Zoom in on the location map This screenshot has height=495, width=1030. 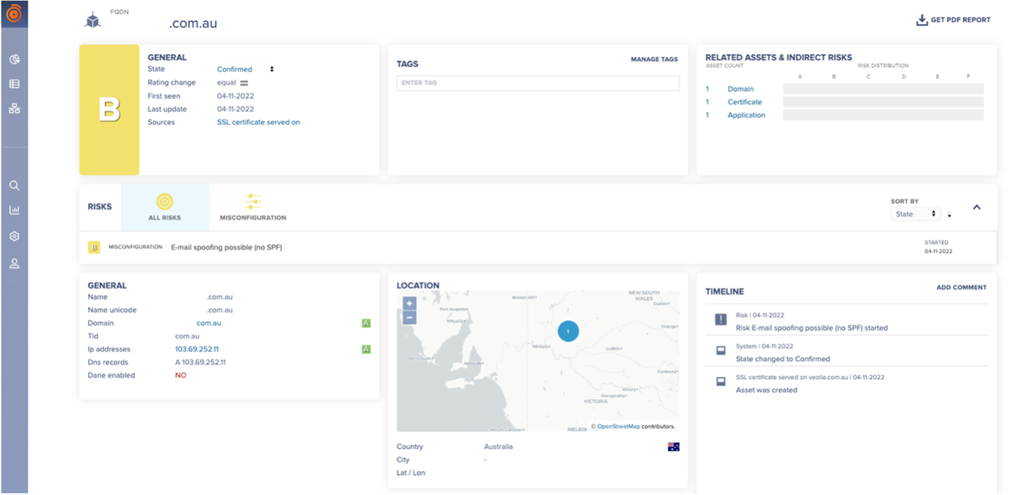pyautogui.click(x=409, y=303)
